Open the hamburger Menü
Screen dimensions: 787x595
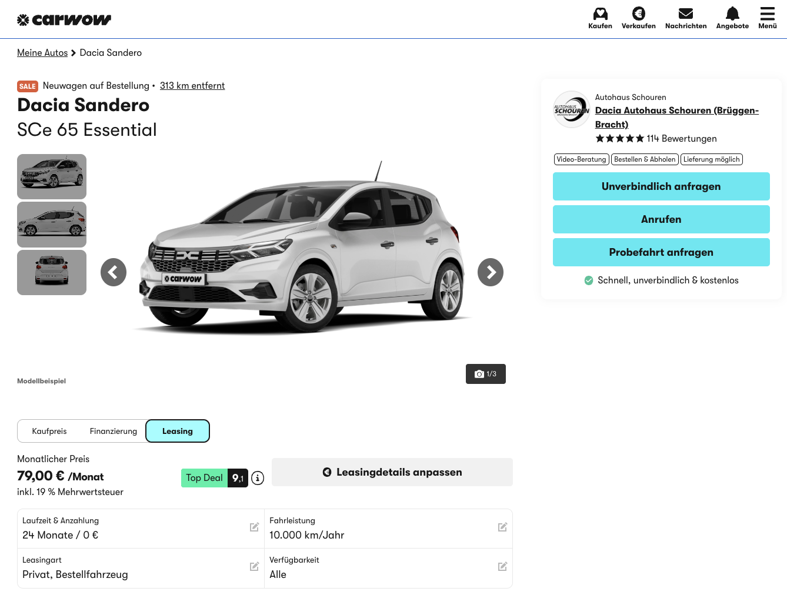(x=767, y=14)
